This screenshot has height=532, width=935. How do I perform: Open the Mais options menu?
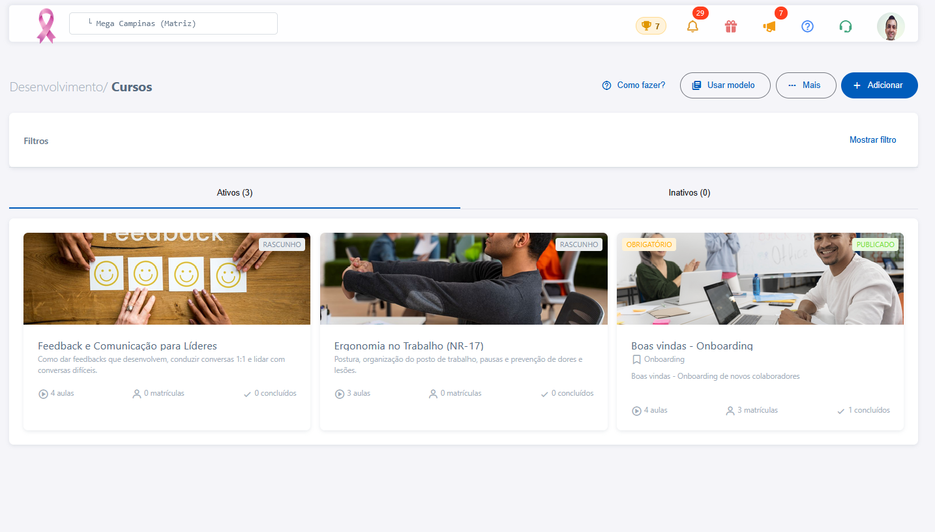pyautogui.click(x=806, y=85)
